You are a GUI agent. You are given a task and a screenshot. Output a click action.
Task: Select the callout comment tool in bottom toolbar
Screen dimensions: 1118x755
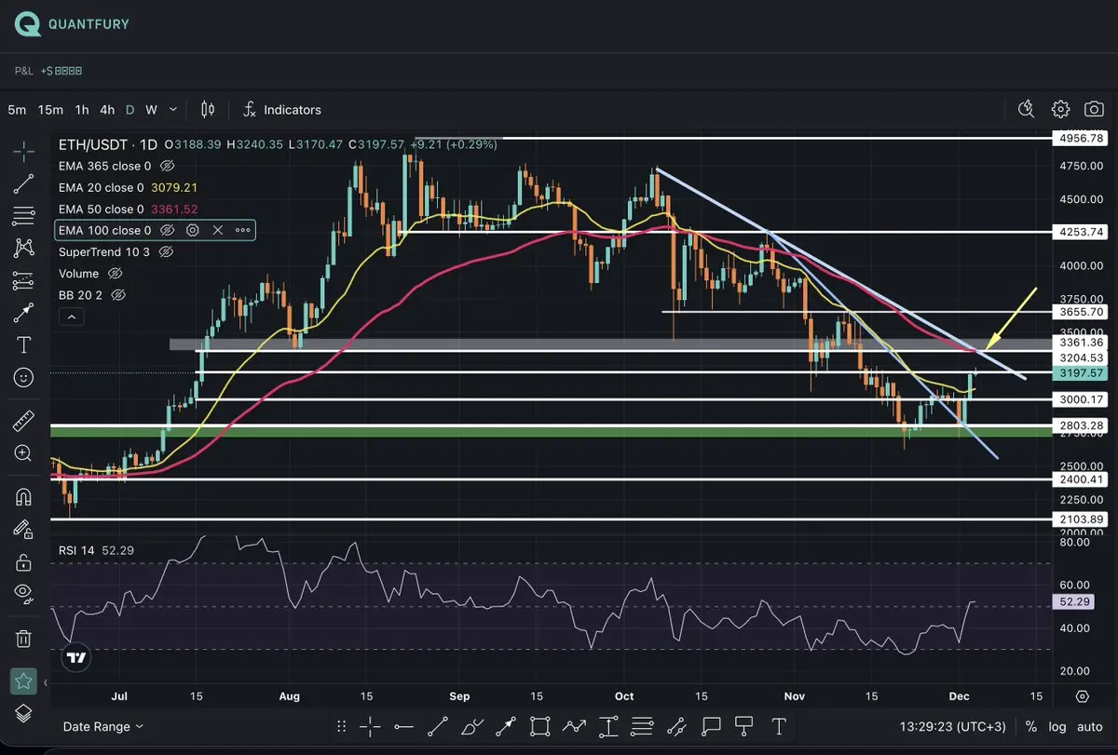[711, 726]
